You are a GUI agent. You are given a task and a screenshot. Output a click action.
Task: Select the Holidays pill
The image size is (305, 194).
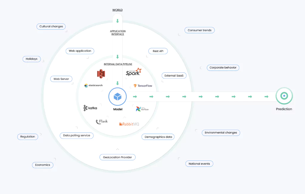point(32,59)
